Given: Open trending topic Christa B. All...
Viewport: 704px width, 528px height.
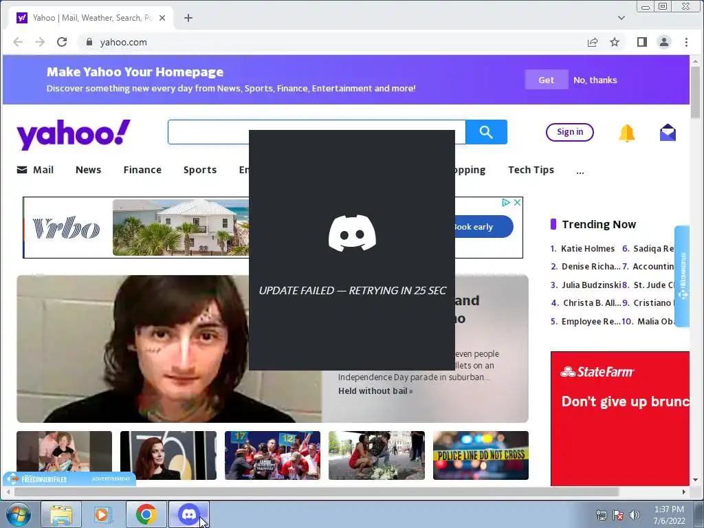Looking at the screenshot, I should [x=592, y=303].
